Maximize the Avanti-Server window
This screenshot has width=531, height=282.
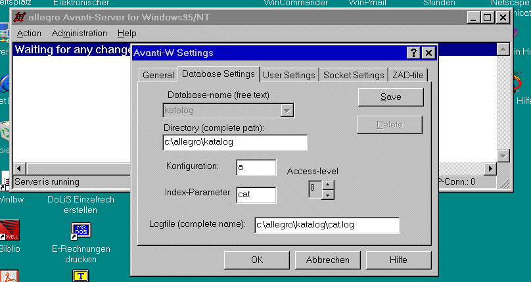click(x=488, y=17)
